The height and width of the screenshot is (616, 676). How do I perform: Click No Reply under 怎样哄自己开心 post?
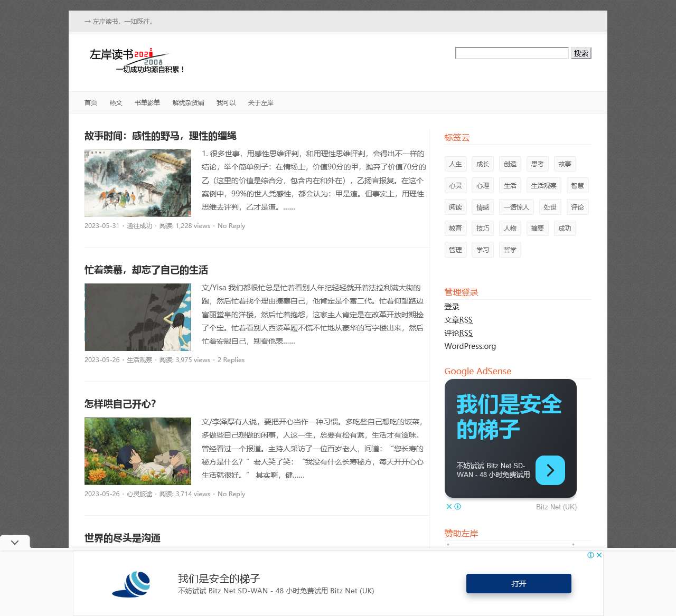231,494
